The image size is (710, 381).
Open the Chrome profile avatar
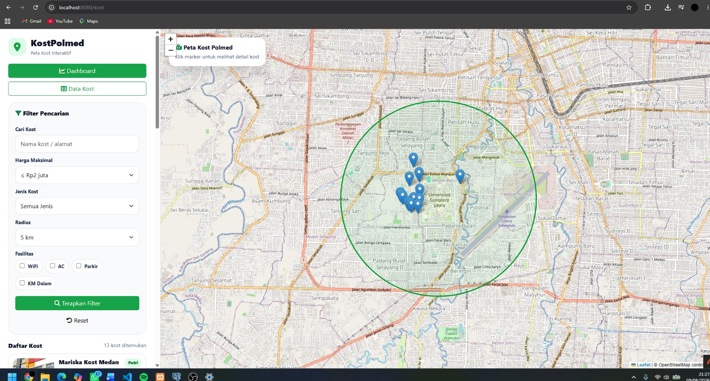695,8
